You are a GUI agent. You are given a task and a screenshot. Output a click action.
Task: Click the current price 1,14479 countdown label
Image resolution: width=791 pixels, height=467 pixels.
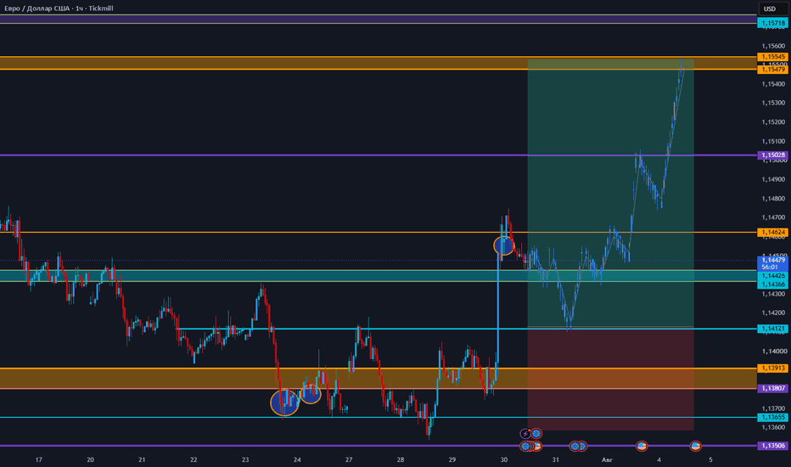(772, 263)
